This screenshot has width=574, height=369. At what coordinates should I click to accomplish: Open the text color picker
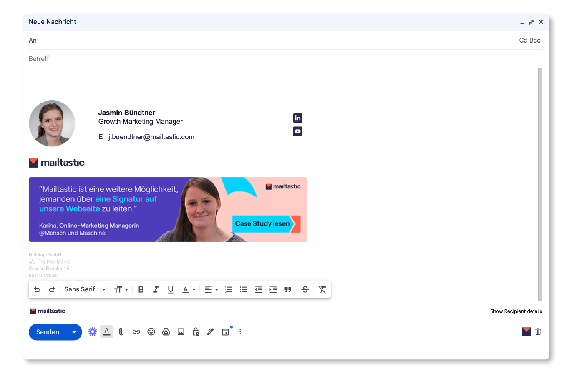[189, 289]
